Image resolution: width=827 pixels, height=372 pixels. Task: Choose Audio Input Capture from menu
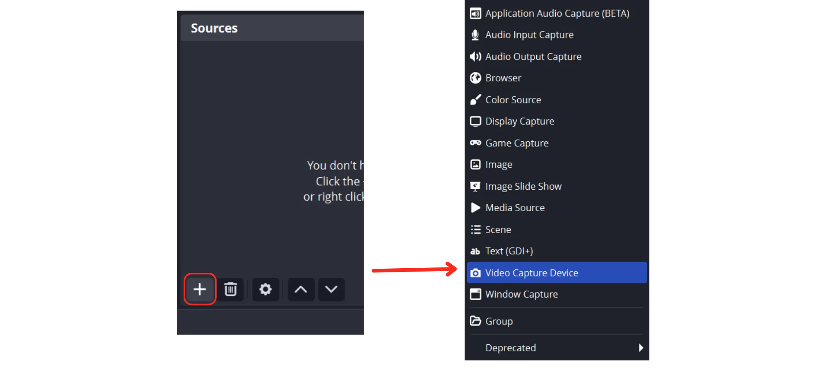tap(557, 35)
